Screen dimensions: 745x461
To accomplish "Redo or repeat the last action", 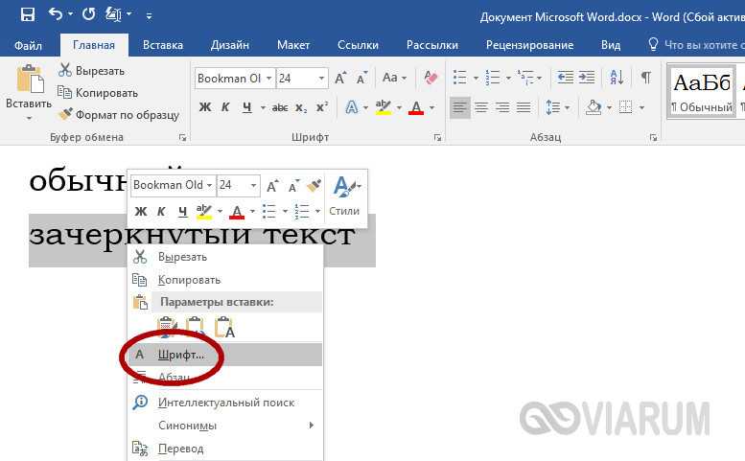I will point(88,14).
